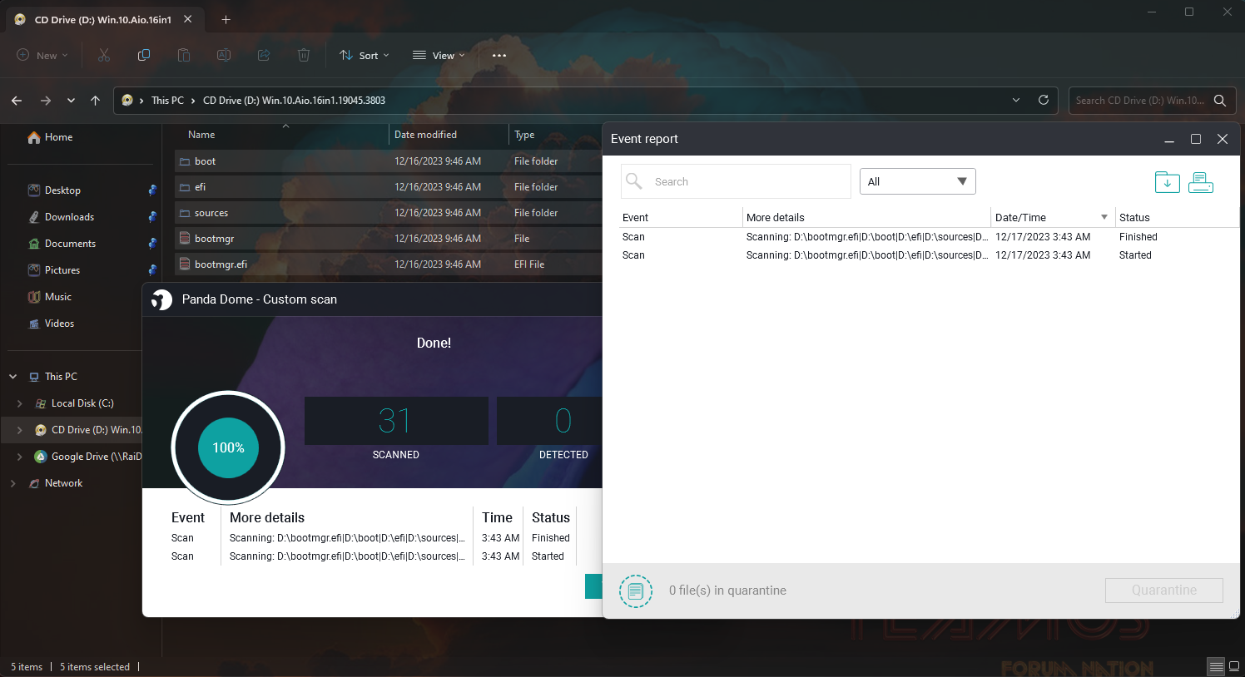Select the bootmgr.efi file
Image resolution: width=1245 pixels, height=677 pixels.
388,264
